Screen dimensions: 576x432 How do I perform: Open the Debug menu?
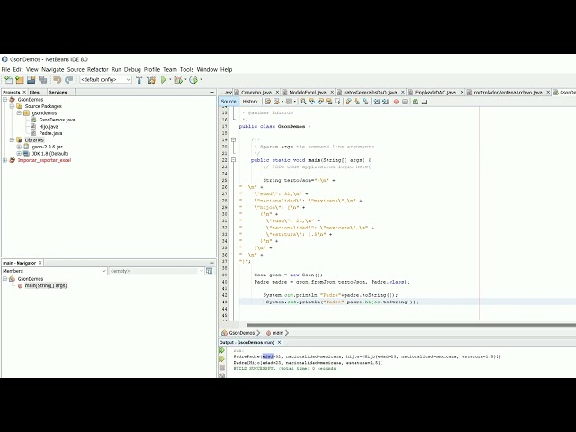[x=132, y=69]
